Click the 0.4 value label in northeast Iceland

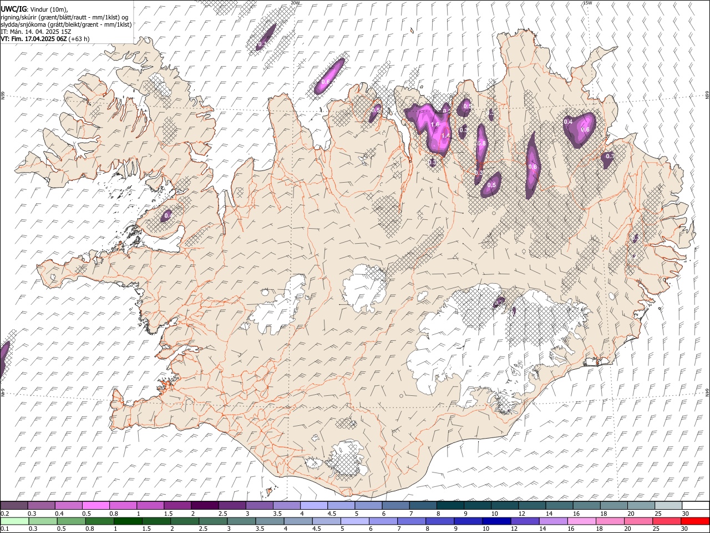tap(568, 122)
